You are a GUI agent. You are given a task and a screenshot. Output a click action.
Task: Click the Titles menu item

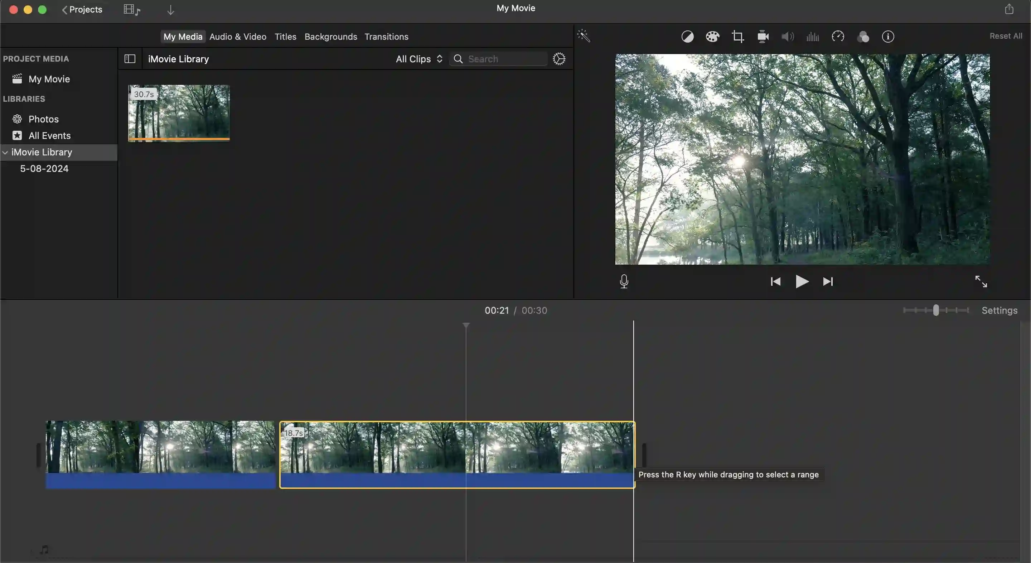[285, 37]
